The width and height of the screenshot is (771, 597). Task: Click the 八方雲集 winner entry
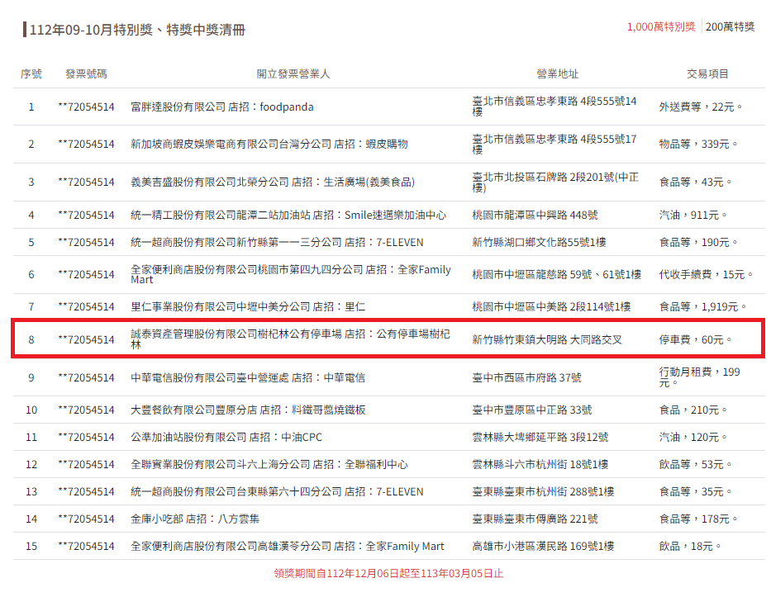[248, 519]
